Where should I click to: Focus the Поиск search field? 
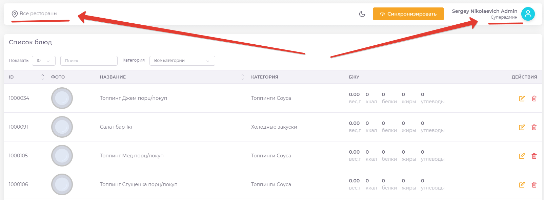coord(89,61)
